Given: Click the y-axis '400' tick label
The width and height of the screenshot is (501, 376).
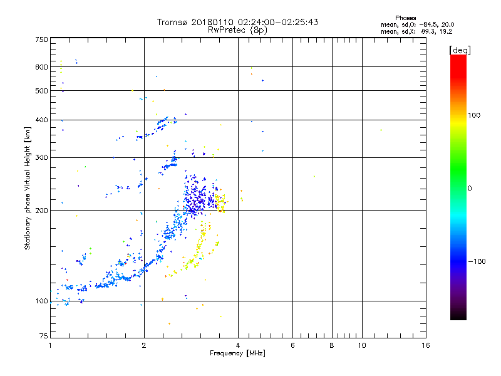Looking at the screenshot, I should (x=41, y=120).
